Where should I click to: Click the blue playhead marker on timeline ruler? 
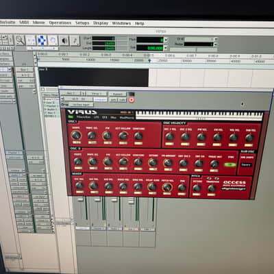[x=149, y=61]
